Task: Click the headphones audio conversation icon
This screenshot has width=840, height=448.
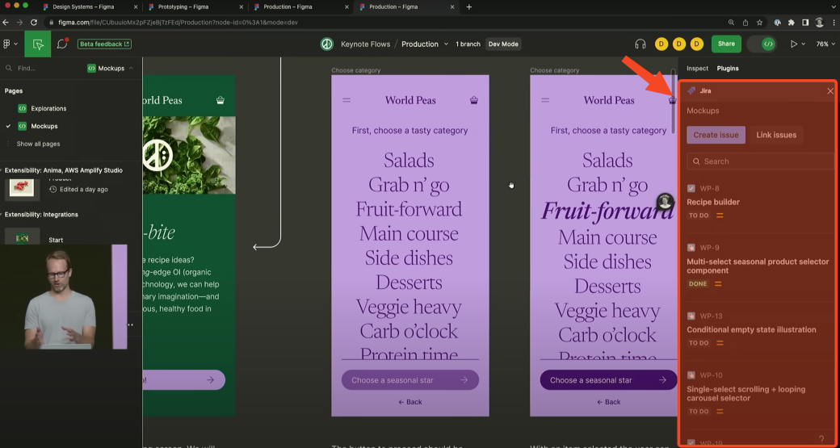Action: point(640,44)
